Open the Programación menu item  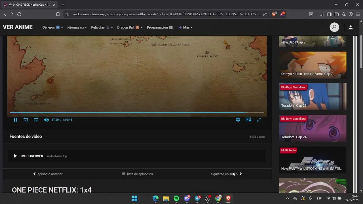tap(160, 27)
